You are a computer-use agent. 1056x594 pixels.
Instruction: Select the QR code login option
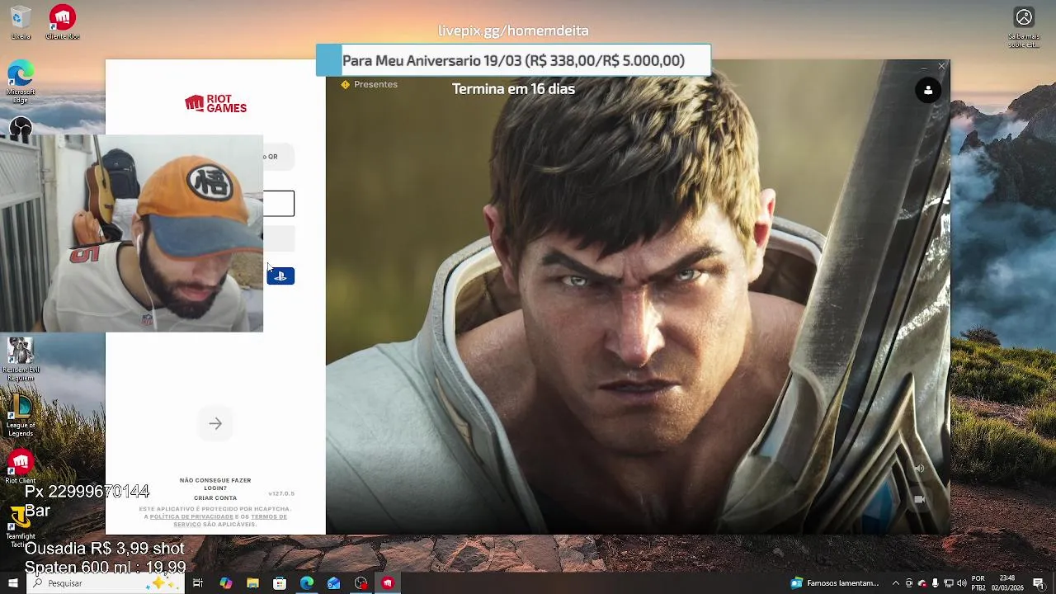pos(278,157)
